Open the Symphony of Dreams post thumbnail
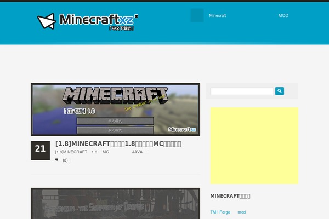Screen dimensions: 329x219 (x=115, y=204)
